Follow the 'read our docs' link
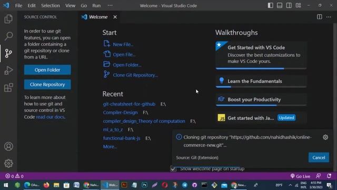This screenshot has width=337, height=190. (x=51, y=117)
